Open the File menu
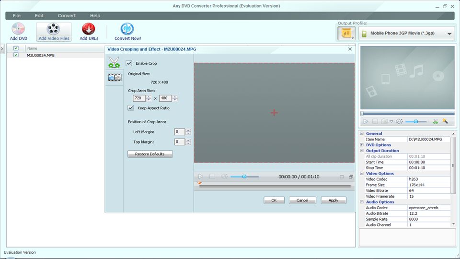460x259 pixels. pyautogui.click(x=17, y=15)
